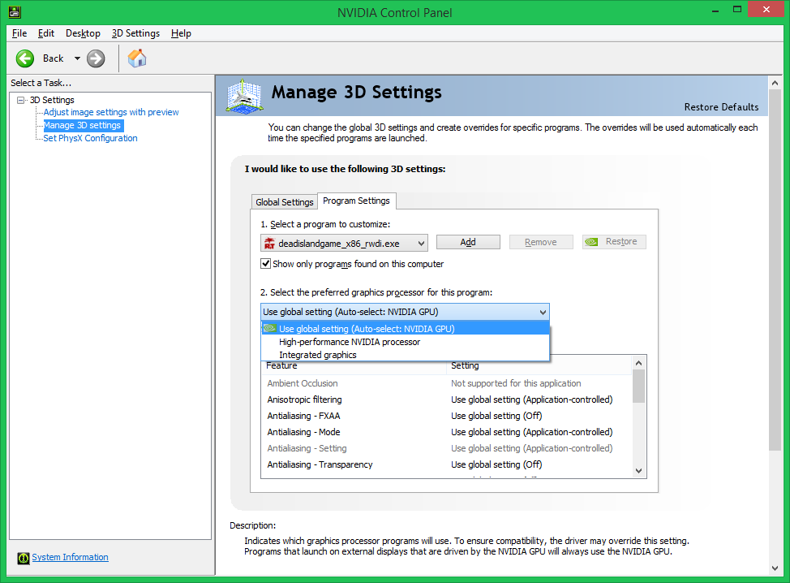Viewport: 790px width, 583px height.
Task: Select Set PhysX Configuration tree item
Action: tap(90, 138)
